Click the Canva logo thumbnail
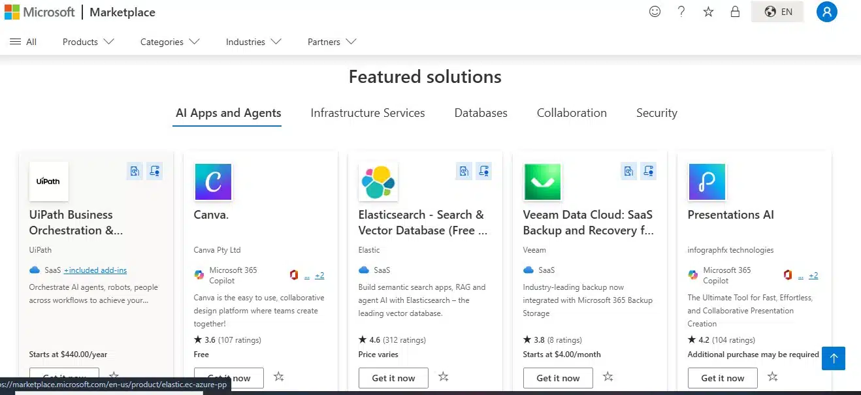The width and height of the screenshot is (861, 395). [x=214, y=182]
